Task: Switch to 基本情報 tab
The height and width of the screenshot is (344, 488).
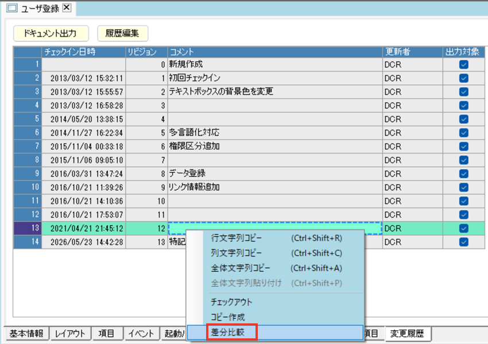Action: click(26, 334)
